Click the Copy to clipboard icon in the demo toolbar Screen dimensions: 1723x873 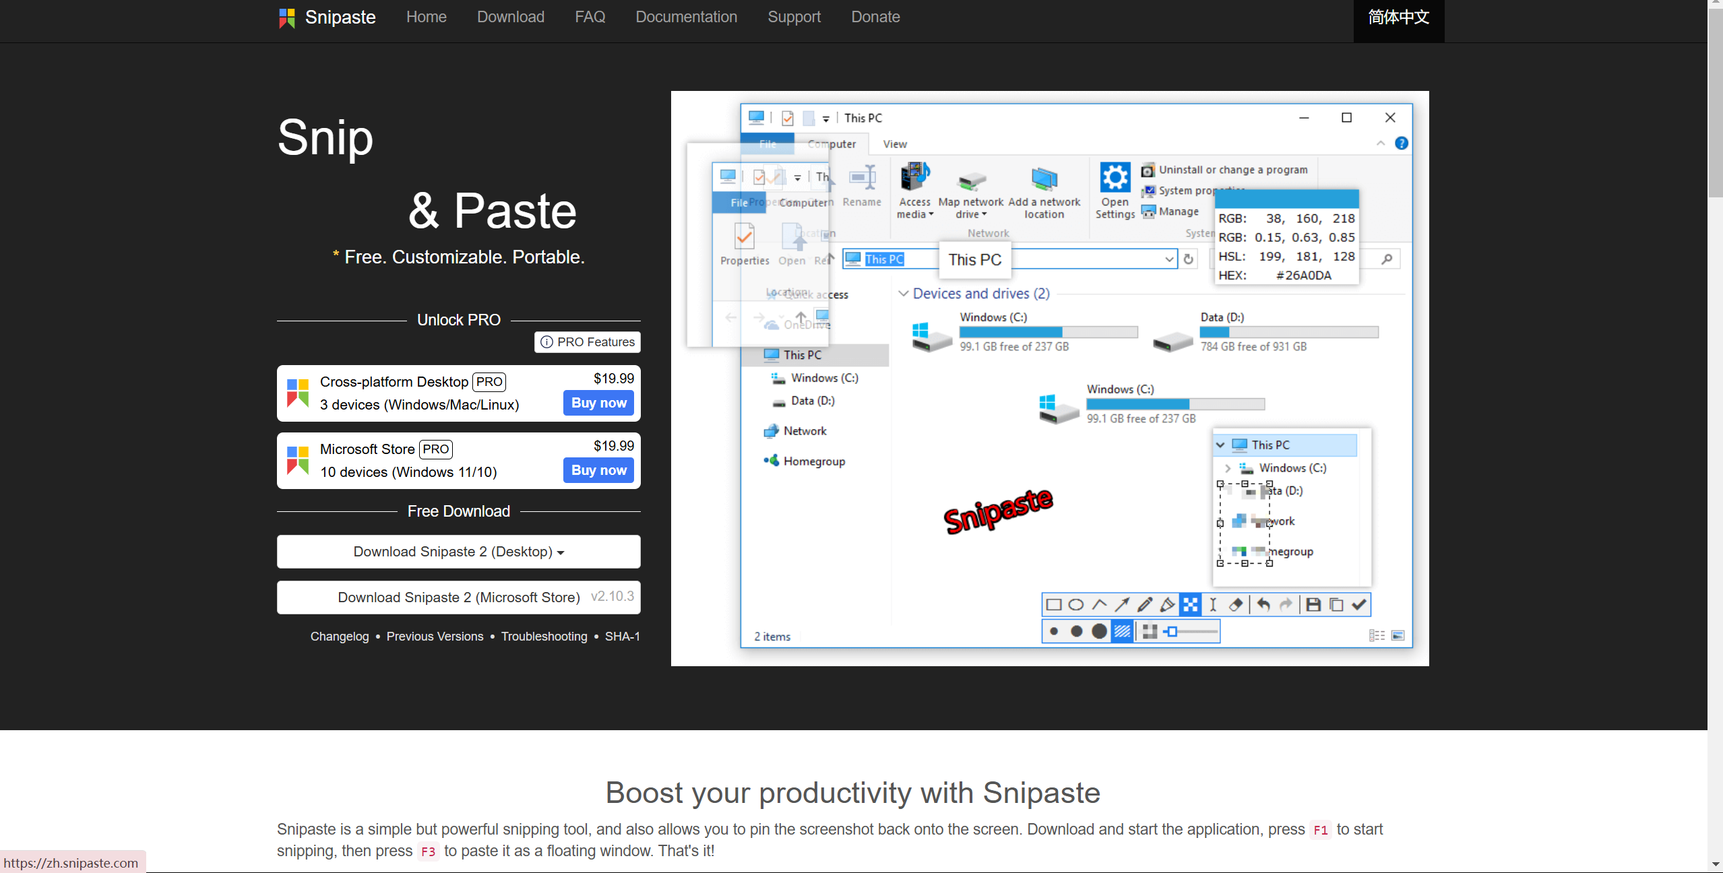click(1336, 605)
